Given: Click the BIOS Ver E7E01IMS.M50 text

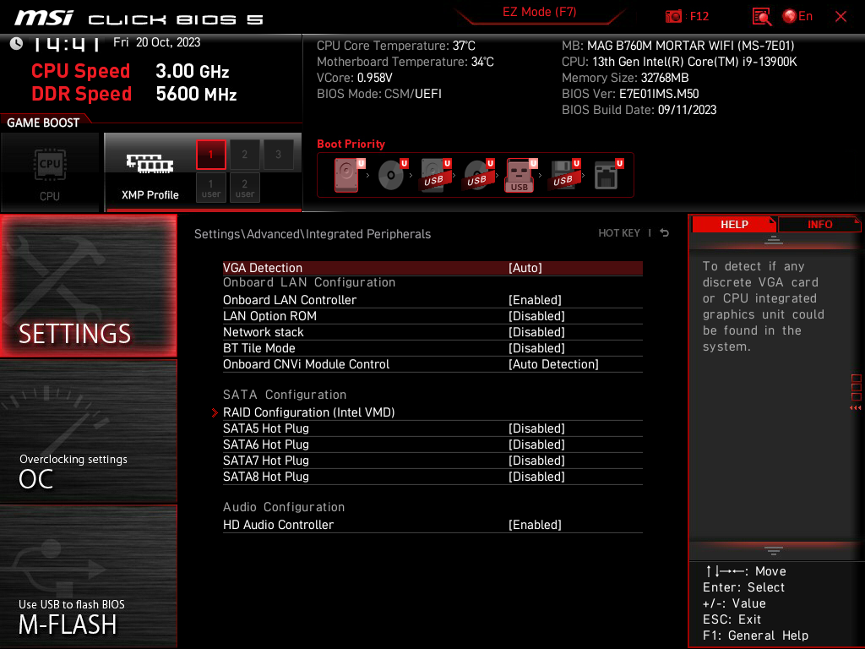Looking at the screenshot, I should click(x=630, y=94).
